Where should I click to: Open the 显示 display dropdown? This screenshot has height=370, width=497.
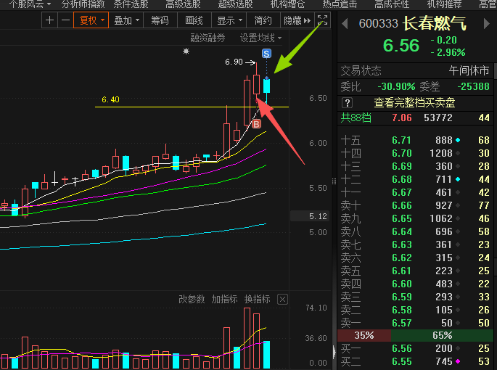click(x=229, y=20)
